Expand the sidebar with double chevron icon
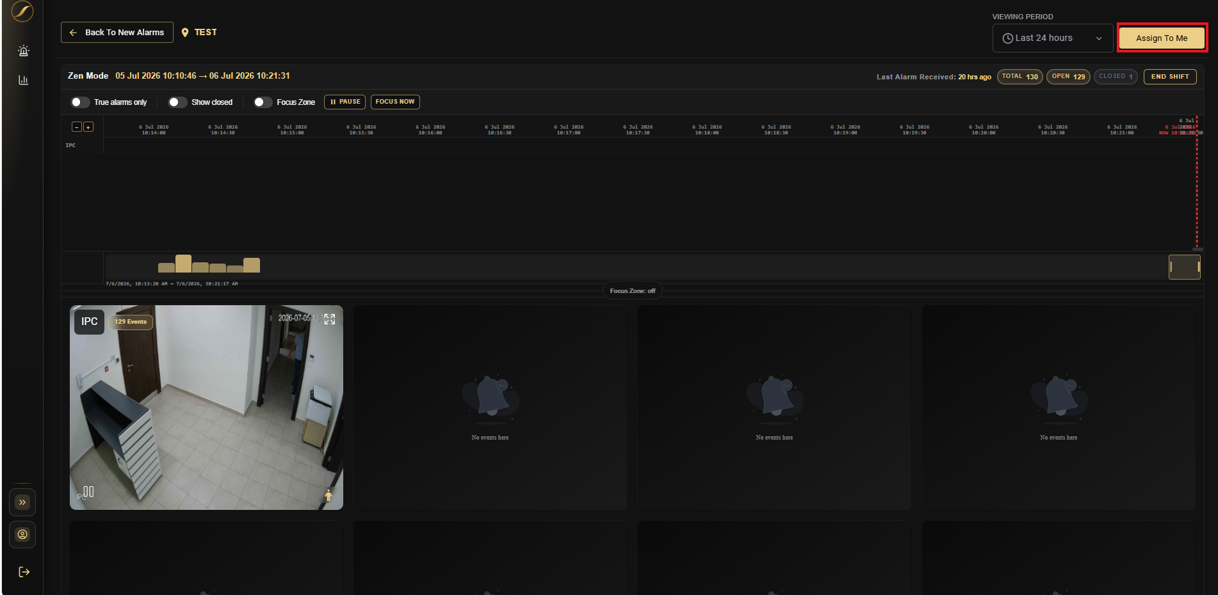The height and width of the screenshot is (595, 1218). [22, 502]
